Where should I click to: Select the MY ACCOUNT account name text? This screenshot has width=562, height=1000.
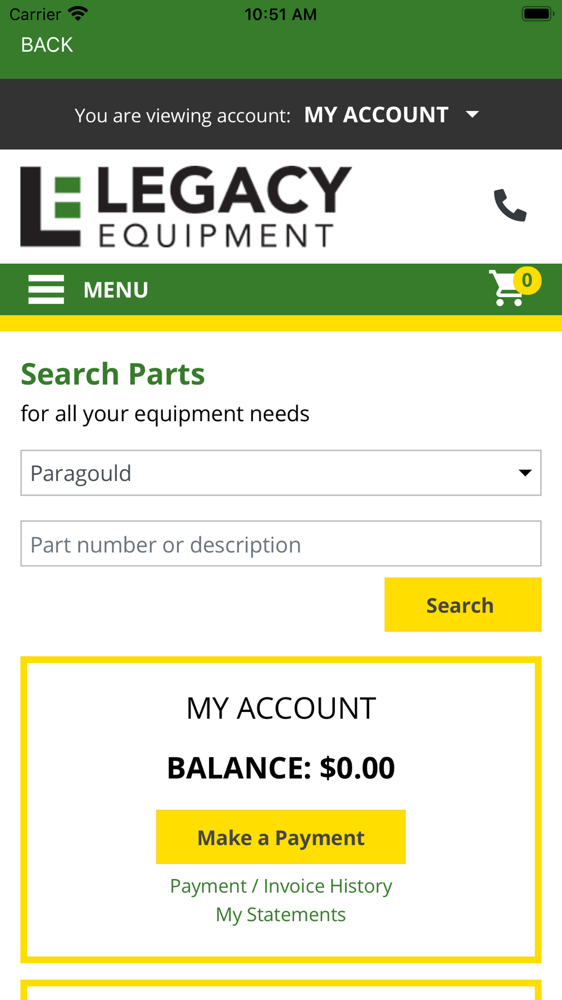(376, 115)
